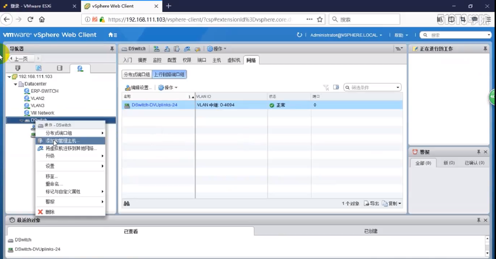Refresh the vSphere client view

pyautogui.click(x=300, y=35)
